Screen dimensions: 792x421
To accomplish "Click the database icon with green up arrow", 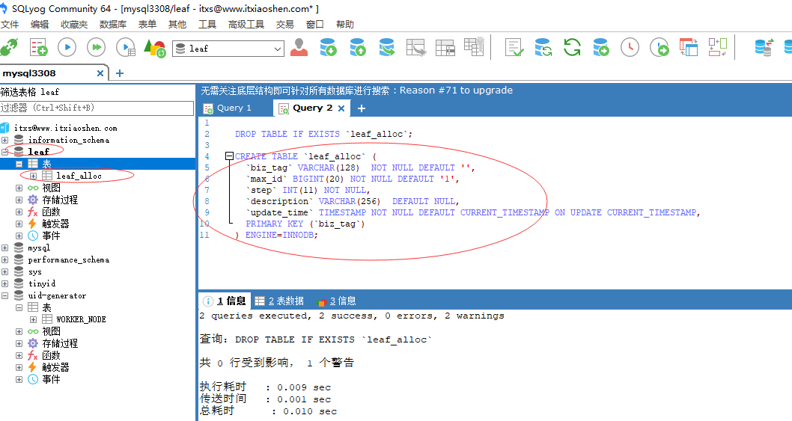I will point(358,47).
